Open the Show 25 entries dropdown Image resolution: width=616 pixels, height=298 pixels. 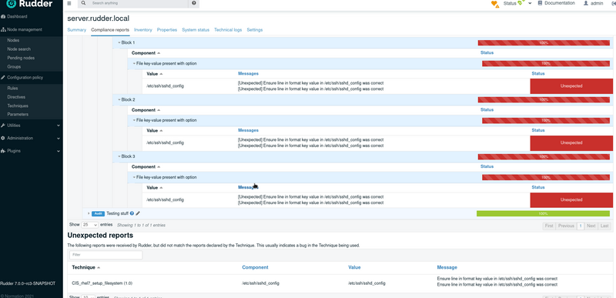pyautogui.click(x=89, y=225)
